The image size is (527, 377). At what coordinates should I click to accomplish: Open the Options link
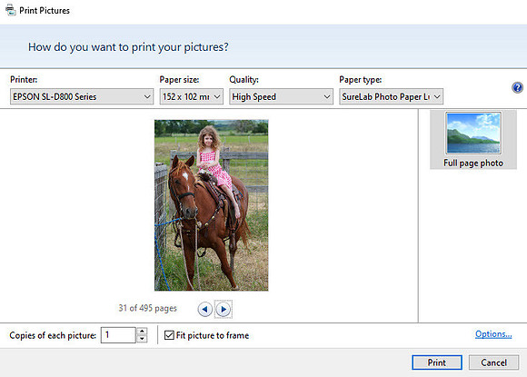[493, 334]
